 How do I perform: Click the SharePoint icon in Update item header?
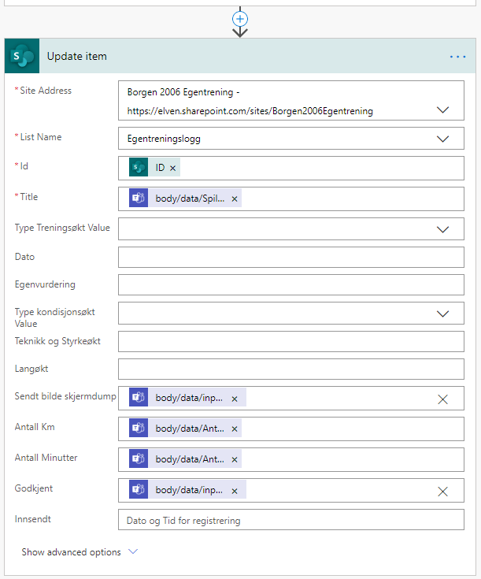click(22, 57)
